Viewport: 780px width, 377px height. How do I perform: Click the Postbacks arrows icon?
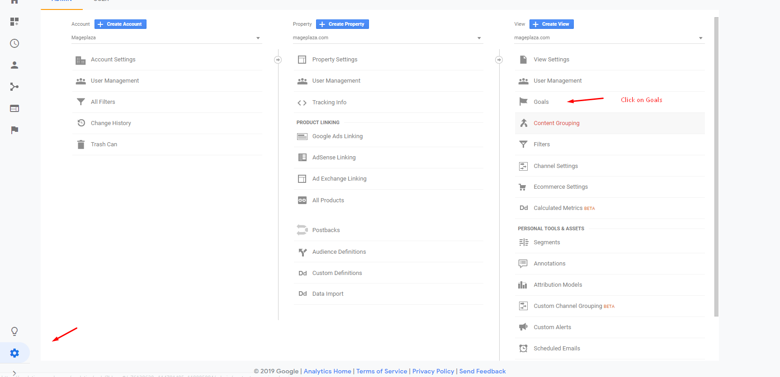tap(302, 230)
